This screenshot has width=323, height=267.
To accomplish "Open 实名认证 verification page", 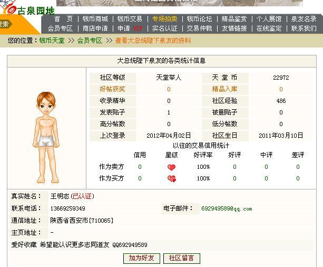I will (165, 28).
